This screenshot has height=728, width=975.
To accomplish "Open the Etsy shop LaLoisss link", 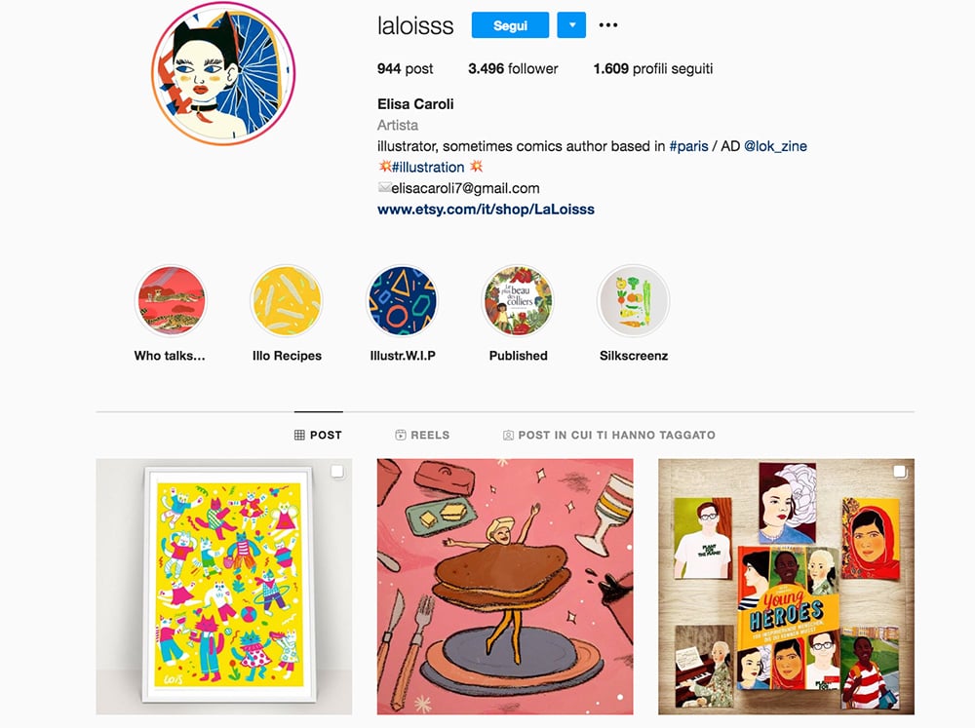I will click(486, 210).
